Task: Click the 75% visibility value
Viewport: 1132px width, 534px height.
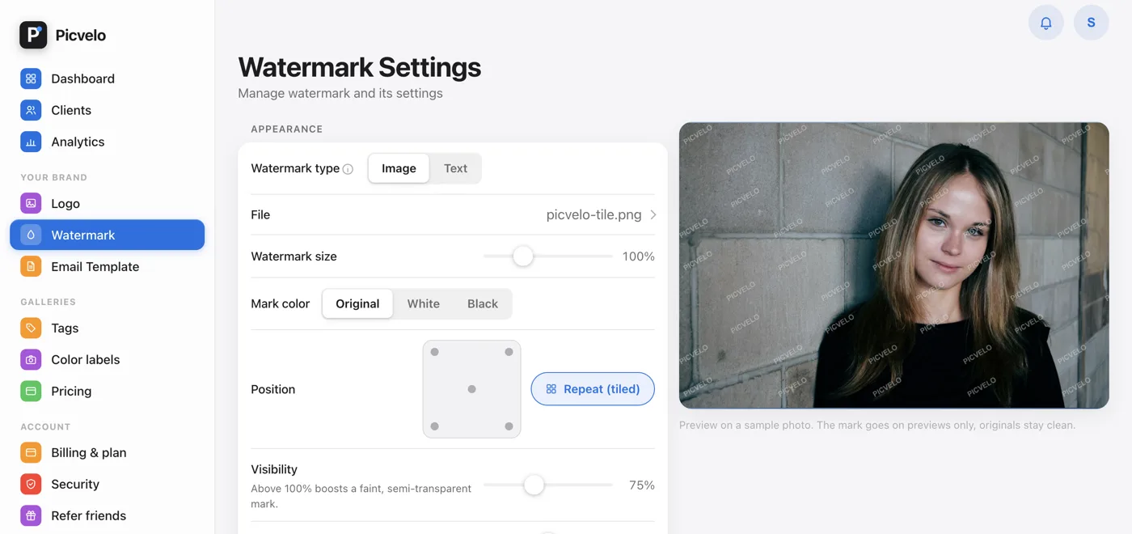Action: (642, 485)
